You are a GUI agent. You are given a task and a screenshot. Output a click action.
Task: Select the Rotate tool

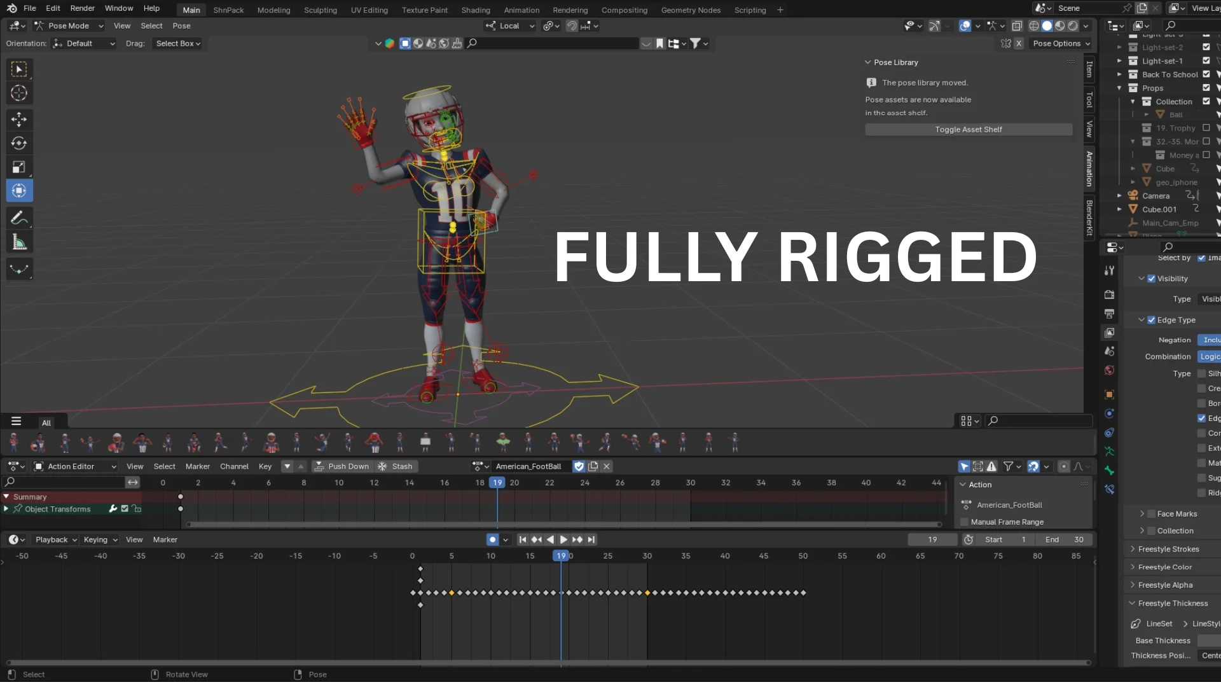19,142
